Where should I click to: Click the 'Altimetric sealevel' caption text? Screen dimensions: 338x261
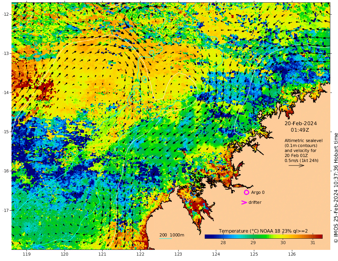click(x=303, y=140)
